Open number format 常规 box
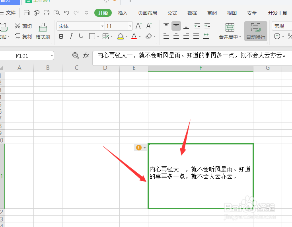Viewport: 292px width, 227px height. coord(282,26)
